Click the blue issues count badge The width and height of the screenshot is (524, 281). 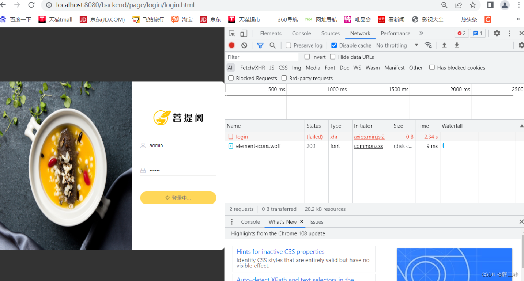pos(478,33)
